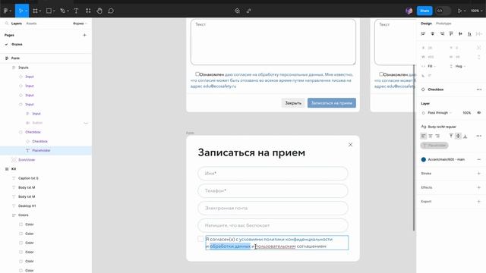Select the Форма page in Pages

pos(17,44)
